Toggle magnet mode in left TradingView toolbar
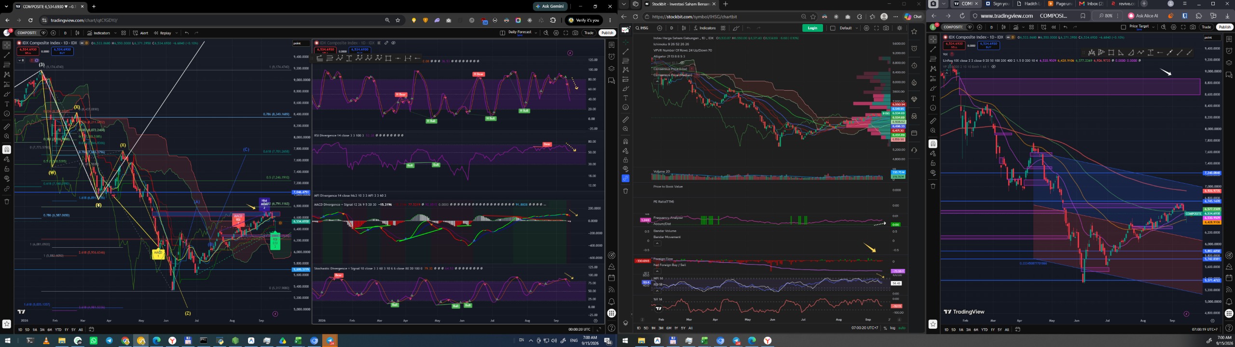This screenshot has width=1235, height=347. click(7, 149)
